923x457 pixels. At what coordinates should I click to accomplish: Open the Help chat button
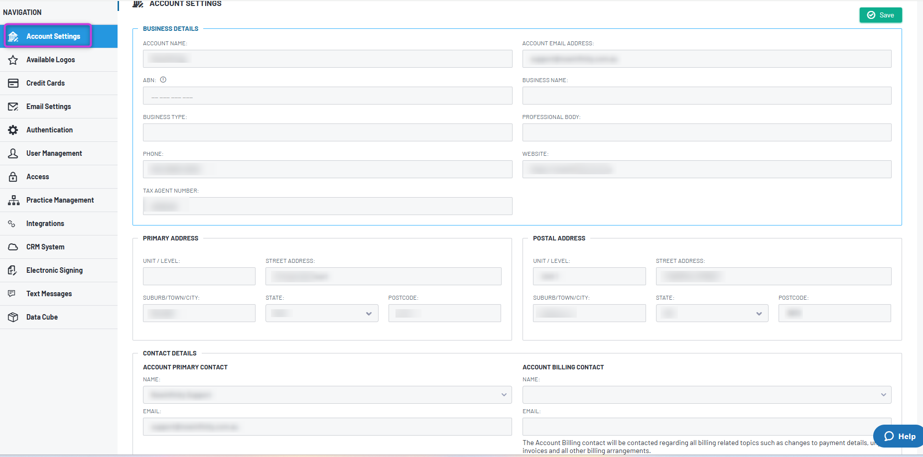[899, 436]
